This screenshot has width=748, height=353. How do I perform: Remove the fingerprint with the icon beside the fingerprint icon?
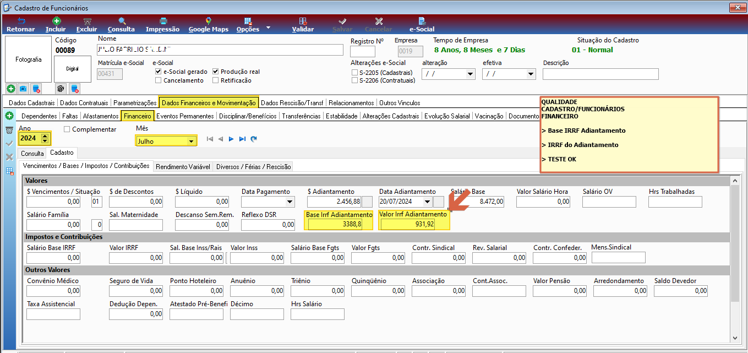74,88
